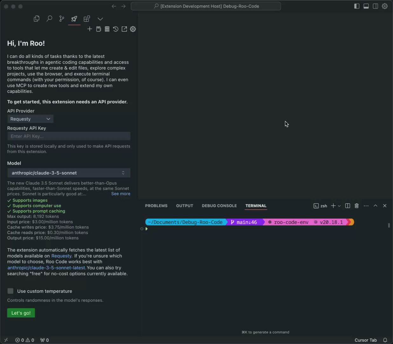Switch to the DEBUG CONSOLE tab
Screen dimensions: 393x344
[219, 206]
